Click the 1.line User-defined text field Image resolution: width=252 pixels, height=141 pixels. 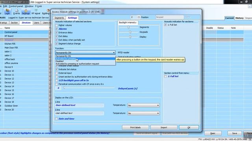point(80,105)
